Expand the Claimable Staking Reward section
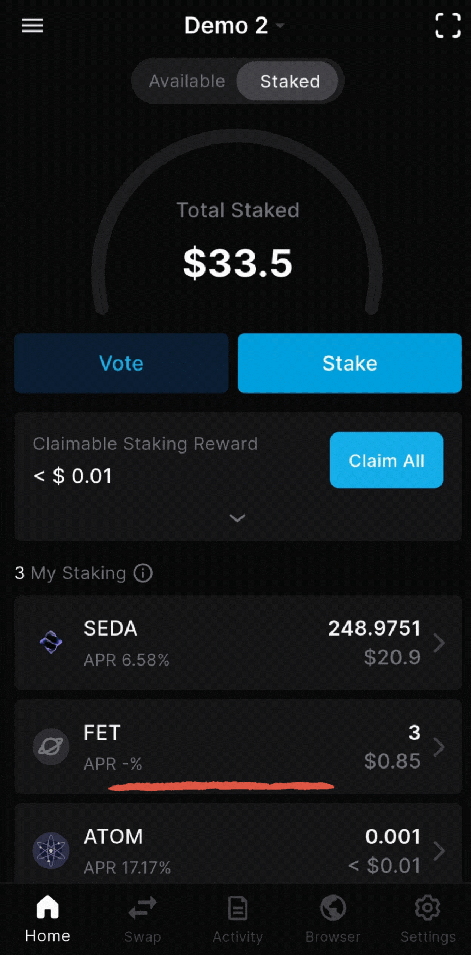The height and width of the screenshot is (955, 471). click(x=237, y=518)
